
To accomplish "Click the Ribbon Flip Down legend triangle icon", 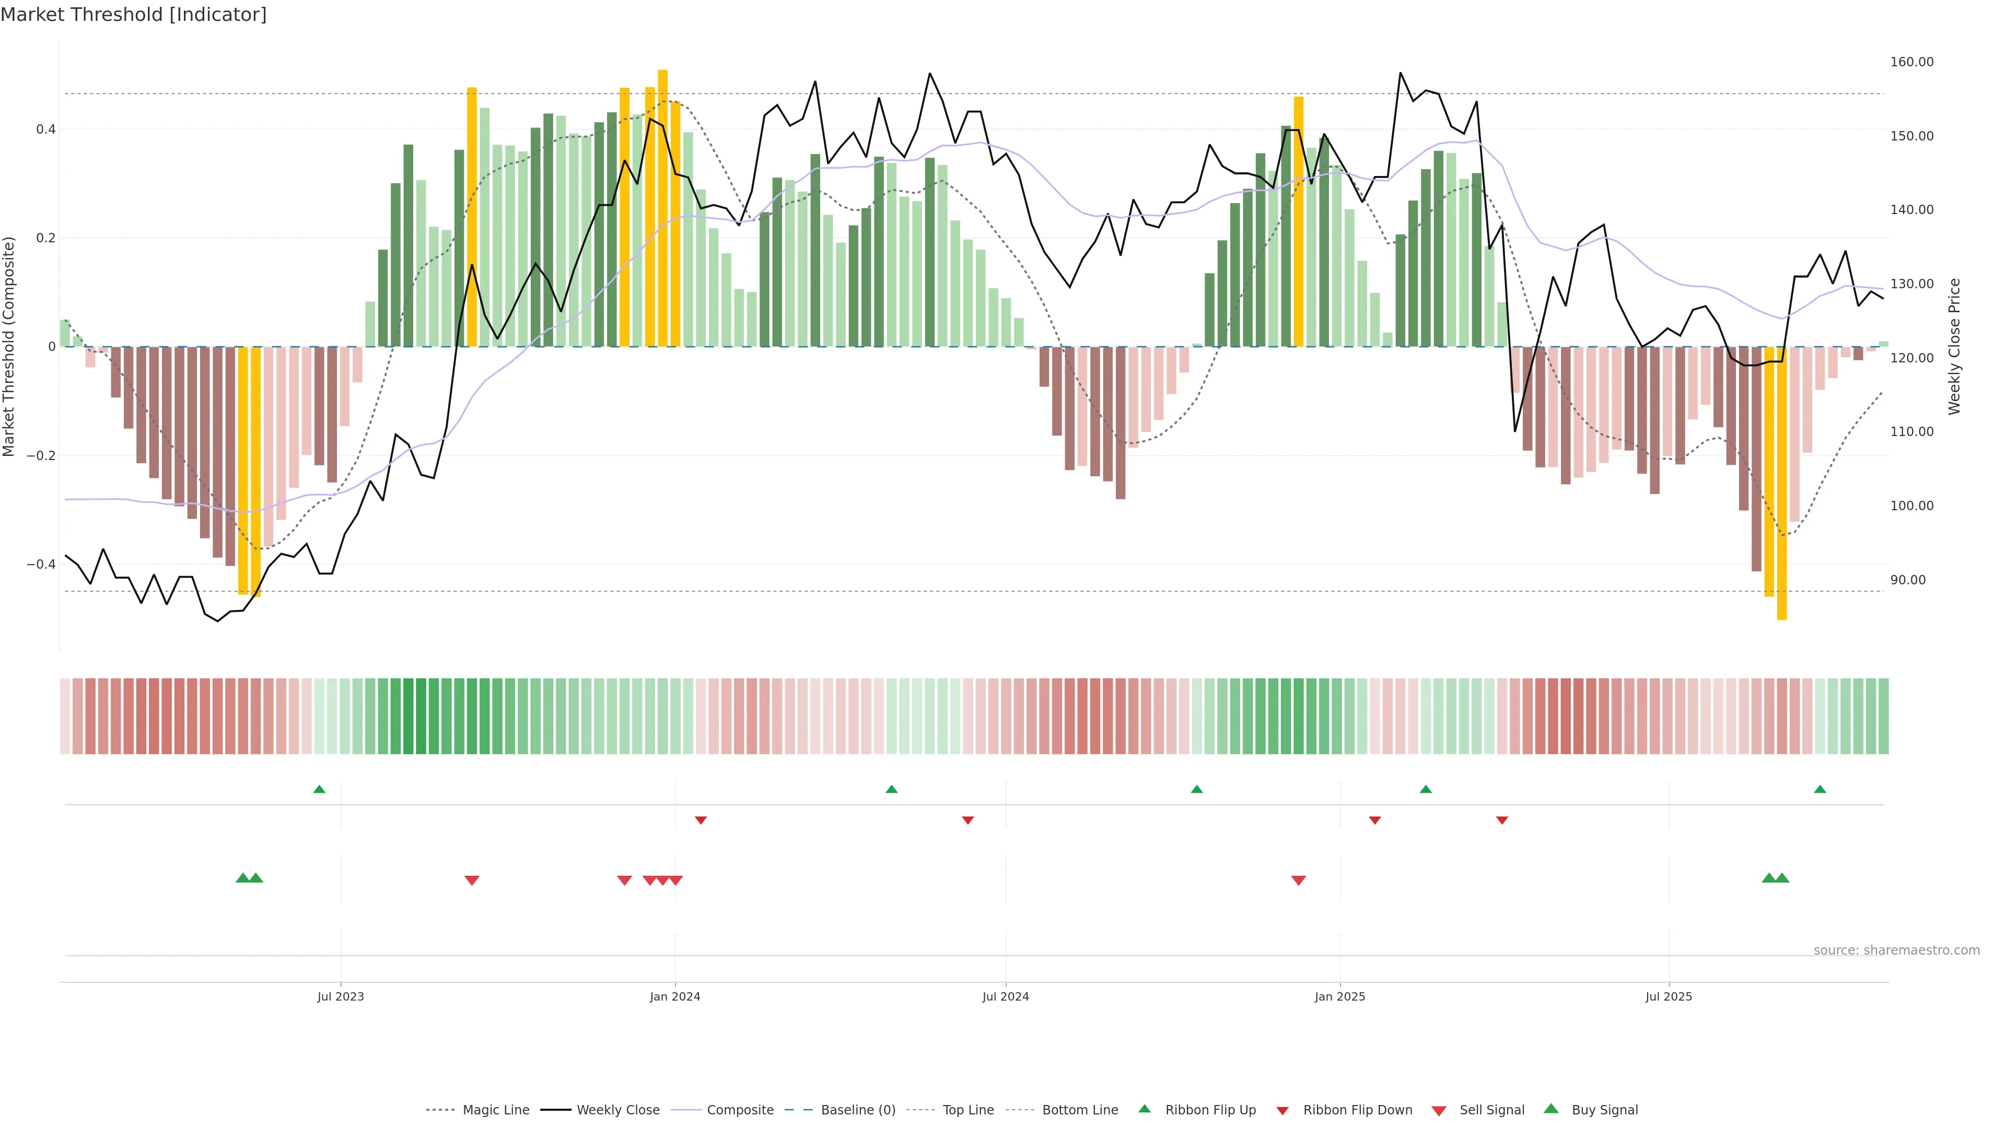I will click(x=1282, y=1111).
